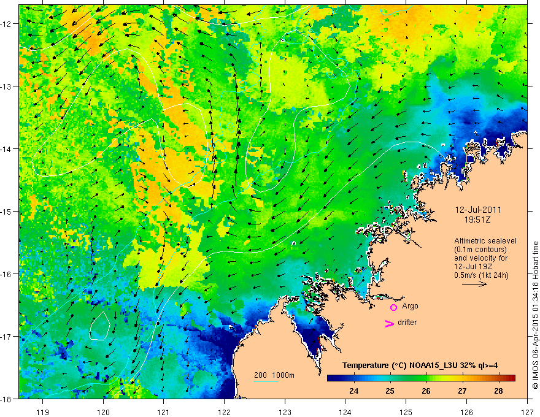Click latitude axis label -17
Viewport: 540px width, 417px height.
pyautogui.click(x=6, y=337)
